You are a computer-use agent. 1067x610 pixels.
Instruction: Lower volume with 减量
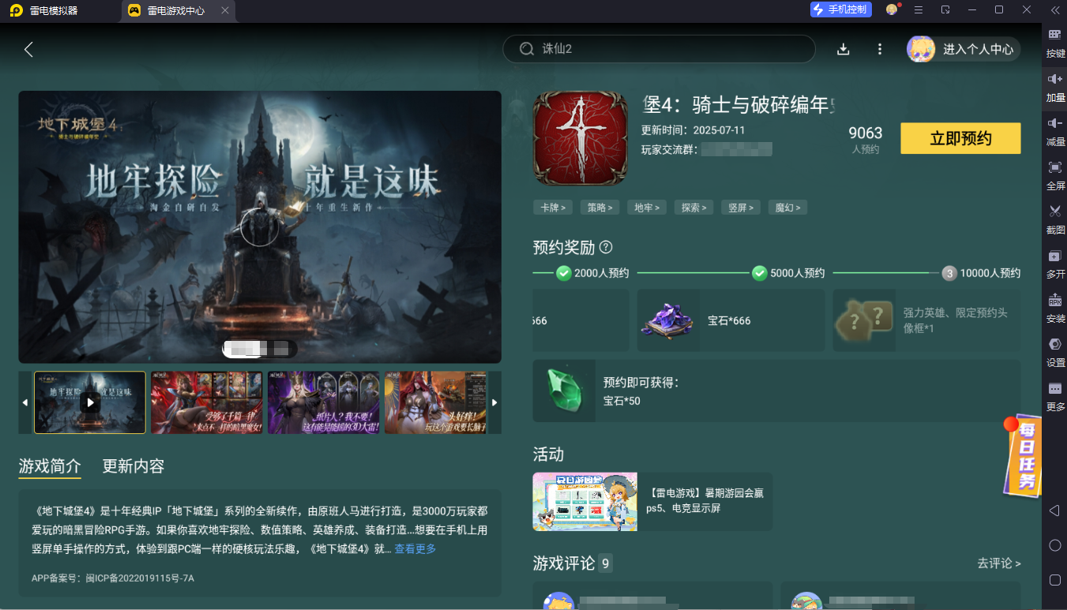(1055, 131)
